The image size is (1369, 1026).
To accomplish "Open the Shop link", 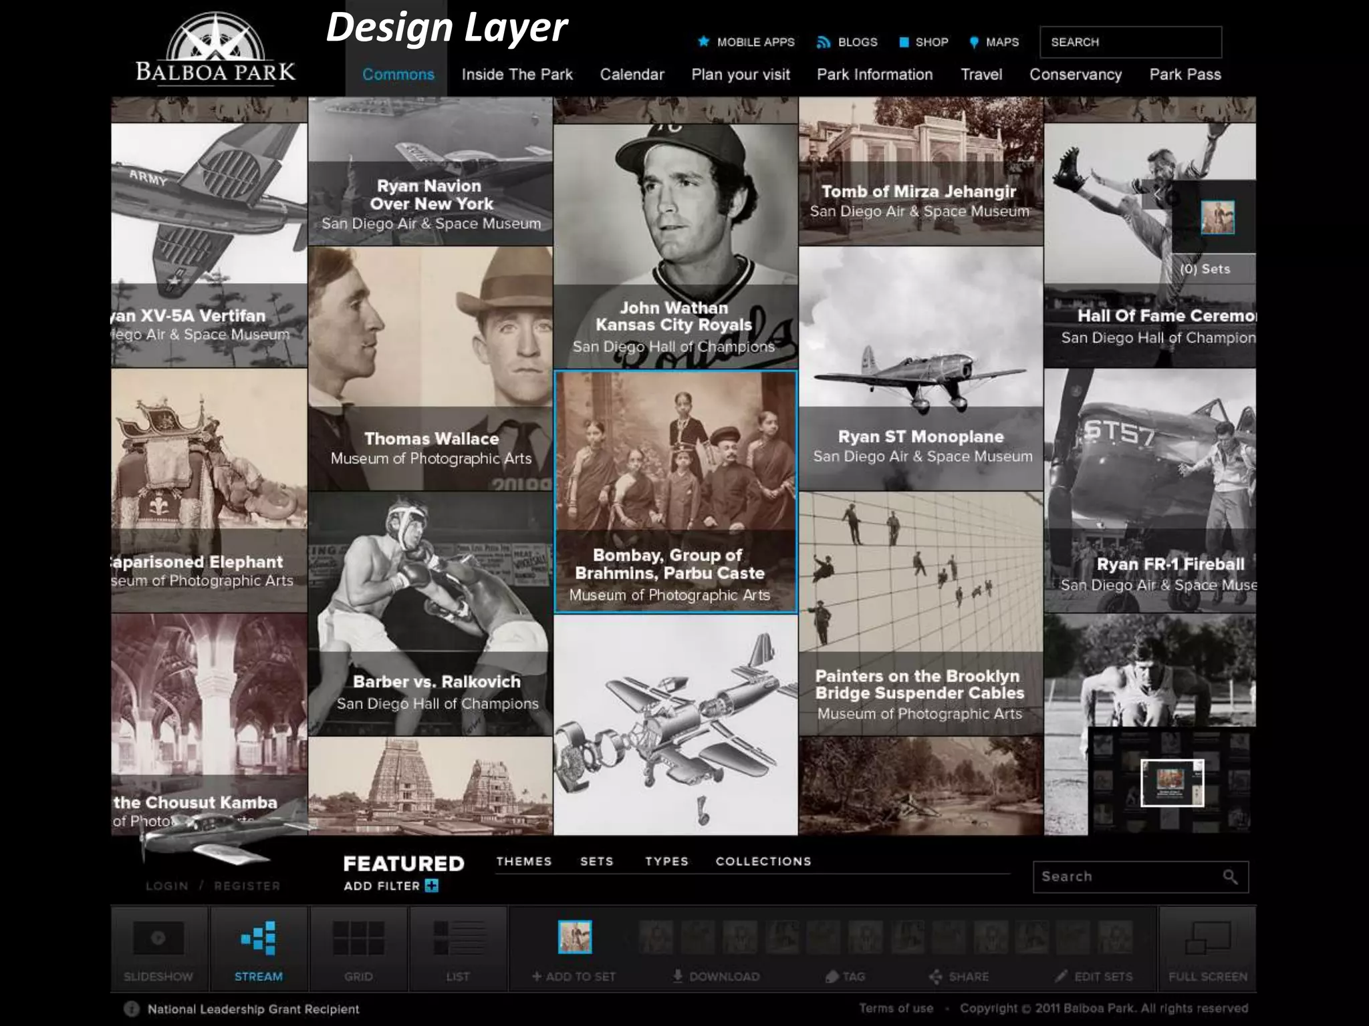I will 924,42.
